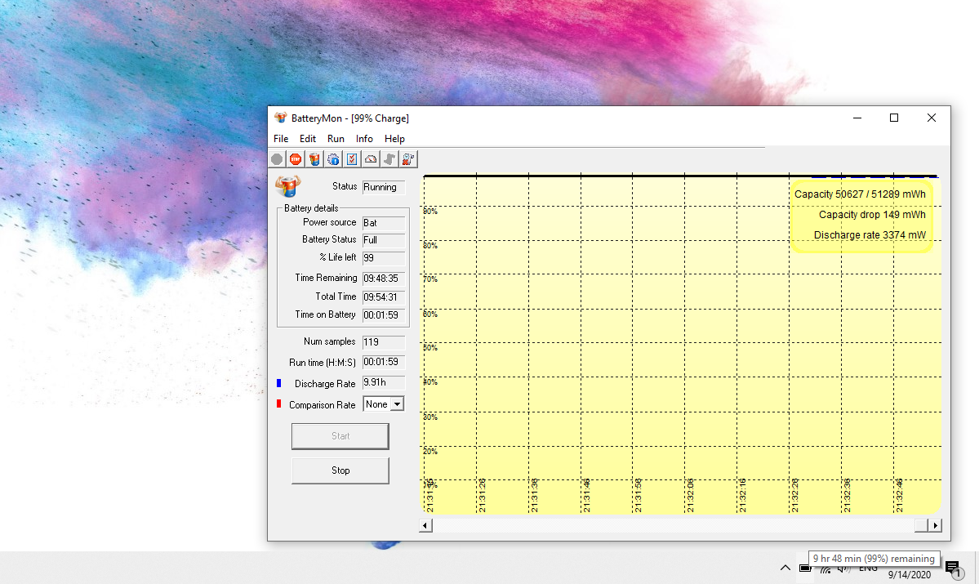Expand the Comparison Rate dropdown

coord(397,404)
